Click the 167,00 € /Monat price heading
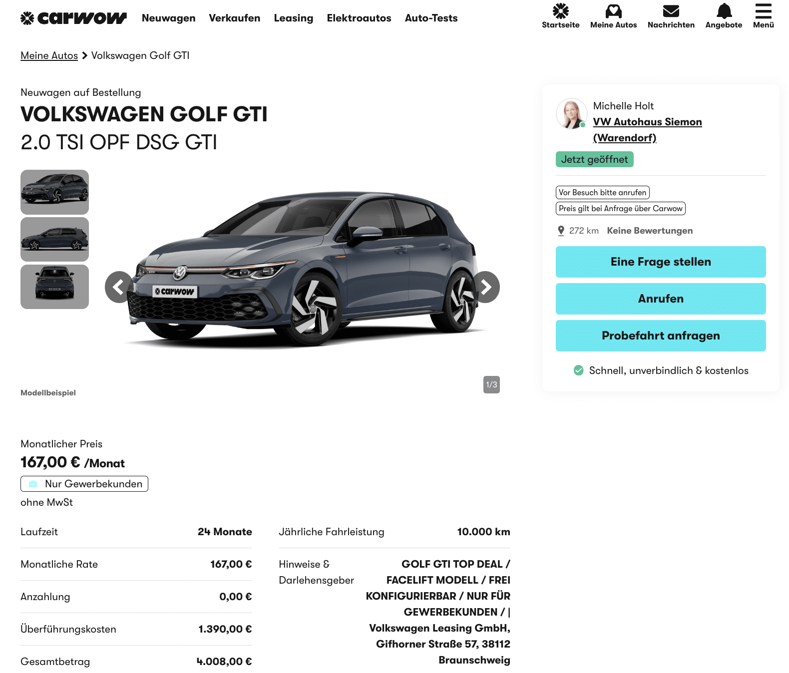The height and width of the screenshot is (673, 789). (x=72, y=462)
